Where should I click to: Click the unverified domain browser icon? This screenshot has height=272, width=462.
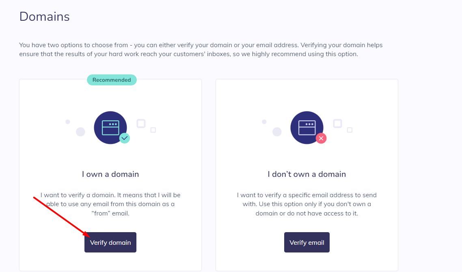coord(307,127)
